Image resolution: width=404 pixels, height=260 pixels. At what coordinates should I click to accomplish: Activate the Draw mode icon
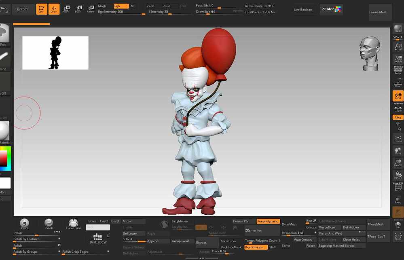point(54,9)
